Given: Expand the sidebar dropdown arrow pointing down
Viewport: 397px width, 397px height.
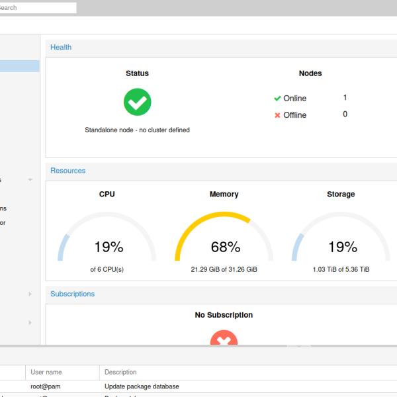Looking at the screenshot, I should [30, 180].
